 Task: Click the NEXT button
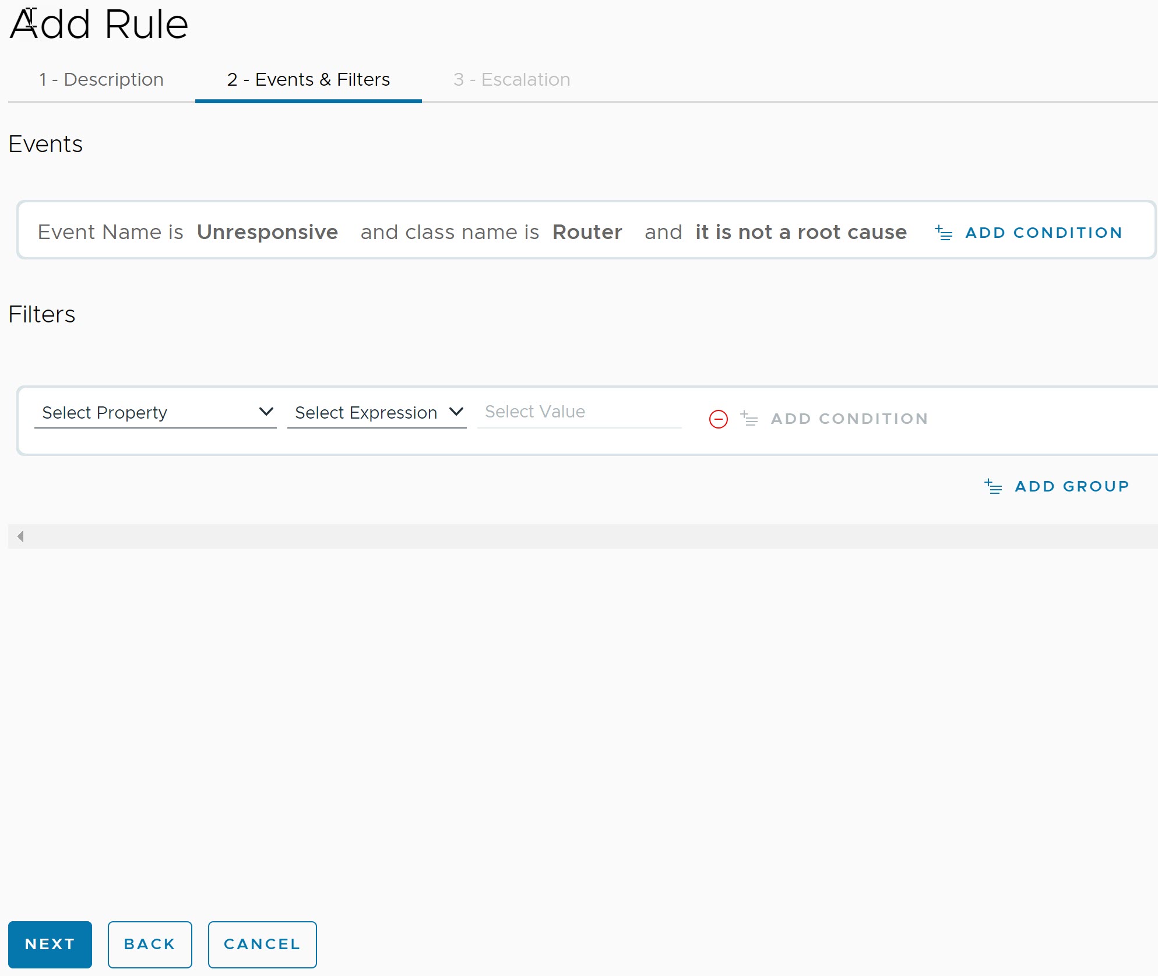pyautogui.click(x=50, y=943)
